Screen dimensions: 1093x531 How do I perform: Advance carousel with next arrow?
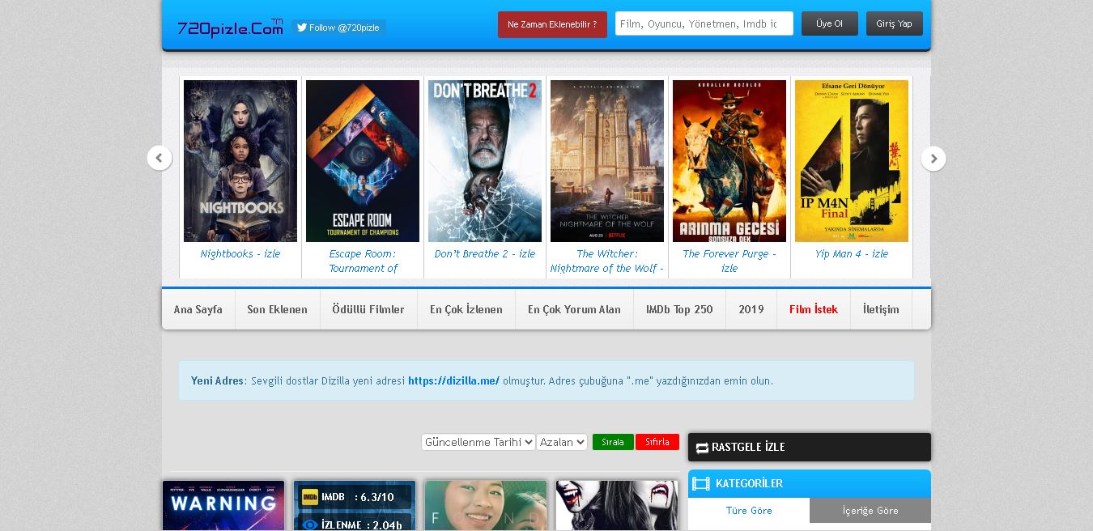point(934,158)
